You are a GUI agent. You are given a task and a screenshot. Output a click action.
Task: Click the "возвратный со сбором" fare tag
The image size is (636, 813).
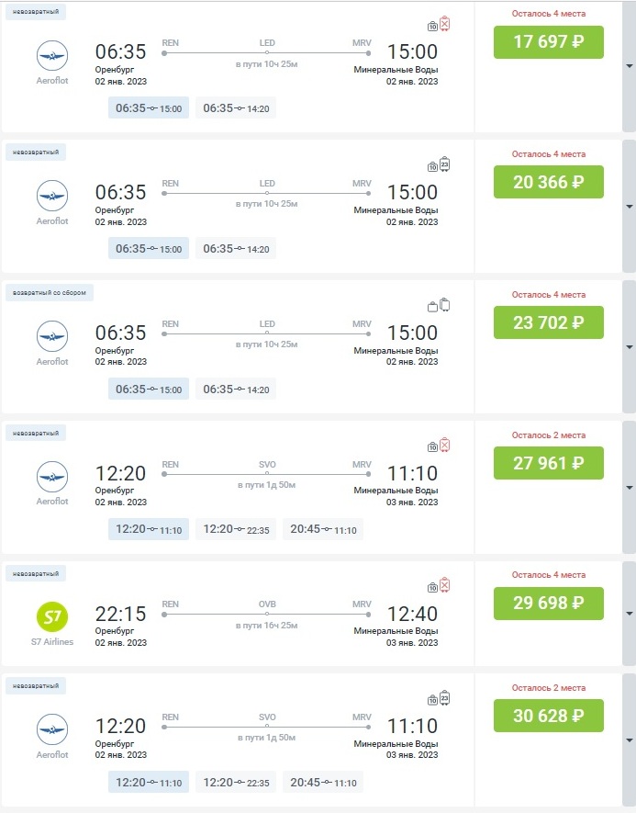coord(50,292)
